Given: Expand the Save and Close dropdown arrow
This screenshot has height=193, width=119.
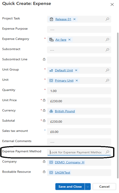Looking at the screenshot, I should [88, 187].
